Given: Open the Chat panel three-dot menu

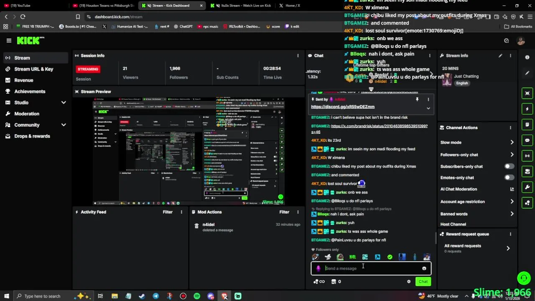Looking at the screenshot, I should coord(430,56).
